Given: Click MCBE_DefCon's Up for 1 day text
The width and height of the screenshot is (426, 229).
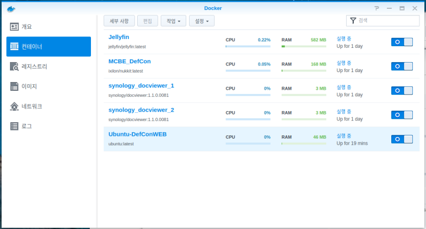Looking at the screenshot, I should pos(349,70).
